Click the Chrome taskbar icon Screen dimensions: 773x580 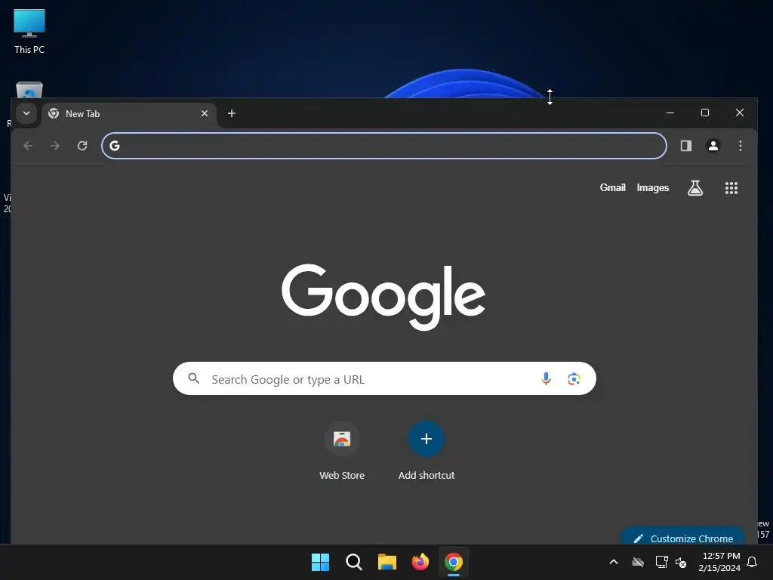(454, 562)
